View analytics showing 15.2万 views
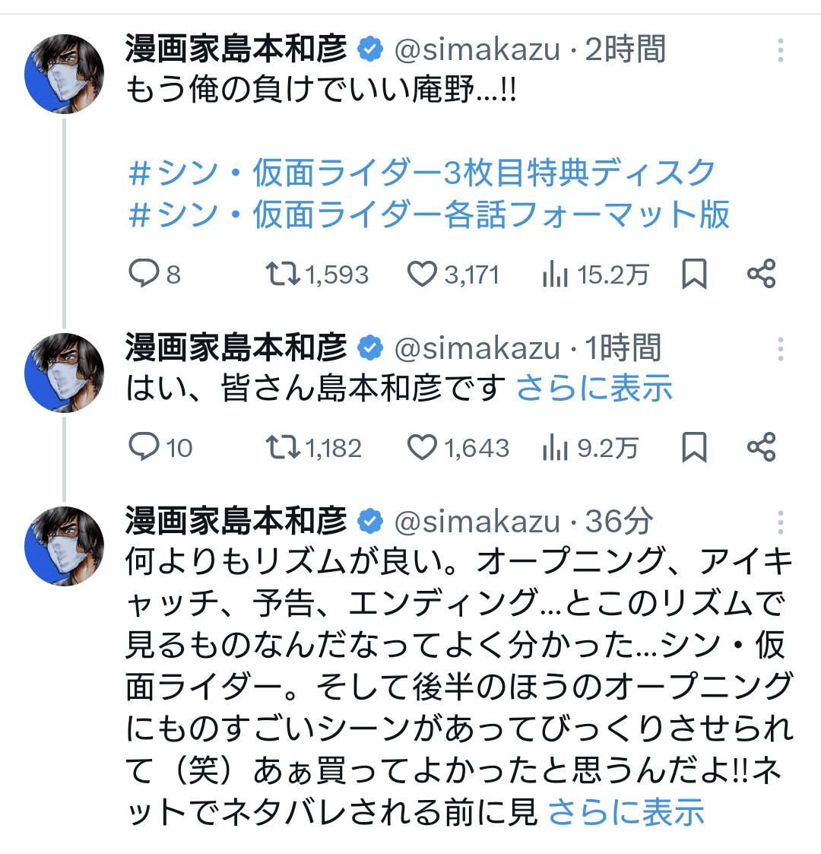The image size is (821, 854). click(x=556, y=274)
